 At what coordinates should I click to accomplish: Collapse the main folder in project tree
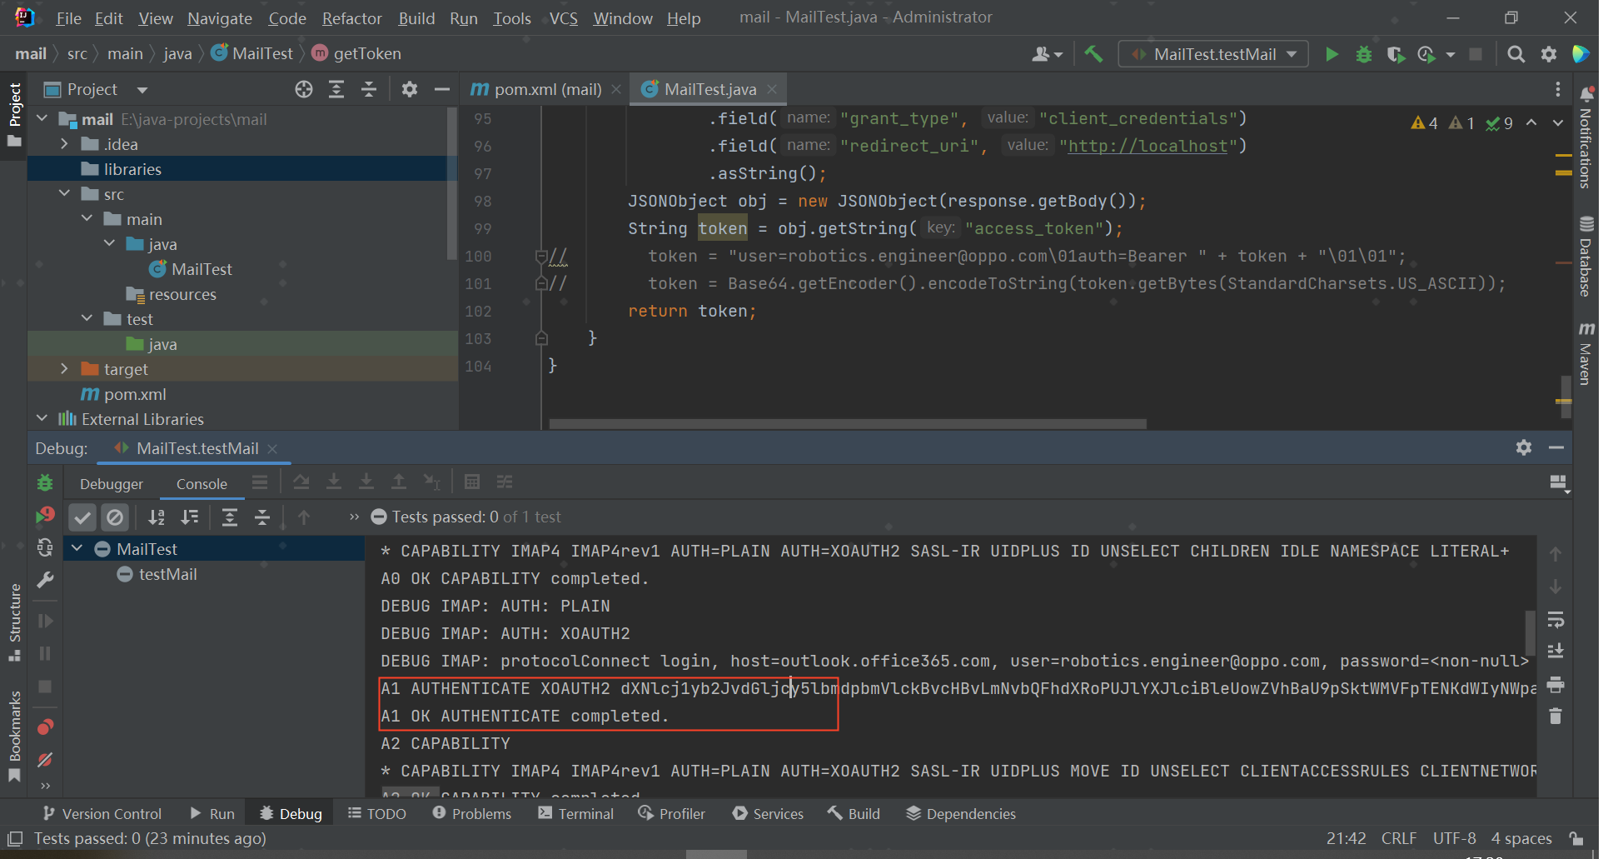tap(87, 219)
